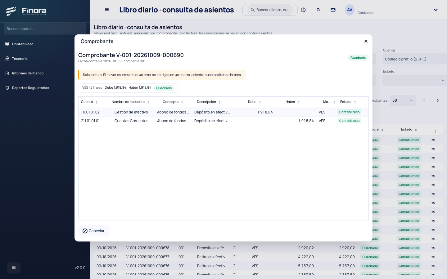Click the Buscar cliente search box
This screenshot has width=447, height=279.
(270, 10)
